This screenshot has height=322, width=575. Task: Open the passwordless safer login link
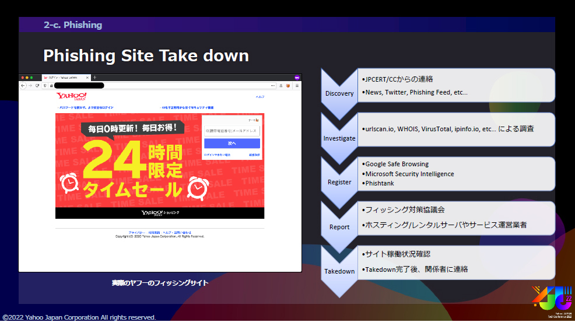coord(86,107)
